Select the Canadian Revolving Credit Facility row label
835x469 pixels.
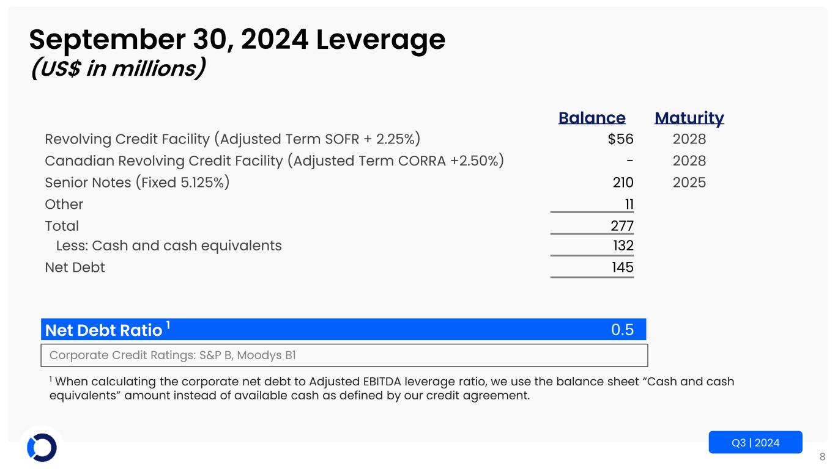coord(275,161)
